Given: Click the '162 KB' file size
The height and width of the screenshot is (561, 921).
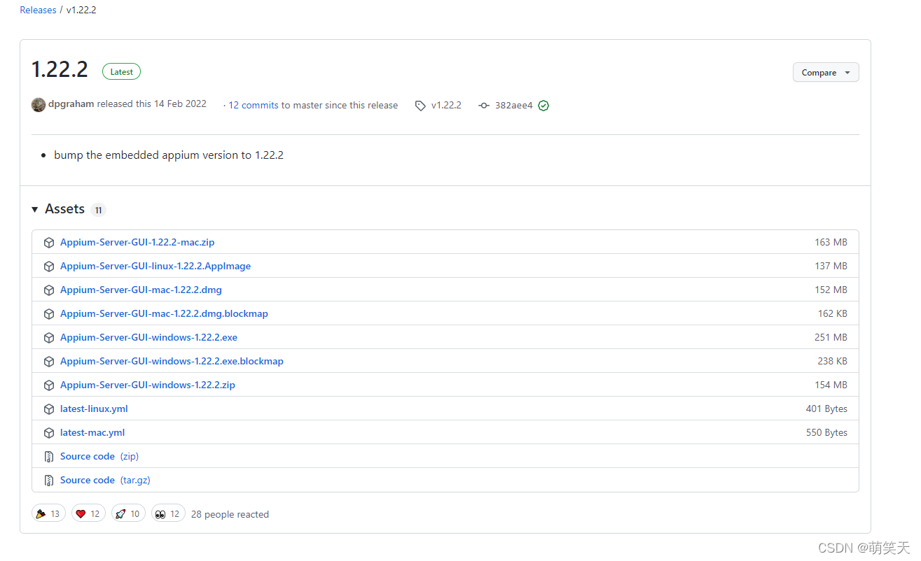Looking at the screenshot, I should click(x=832, y=313).
